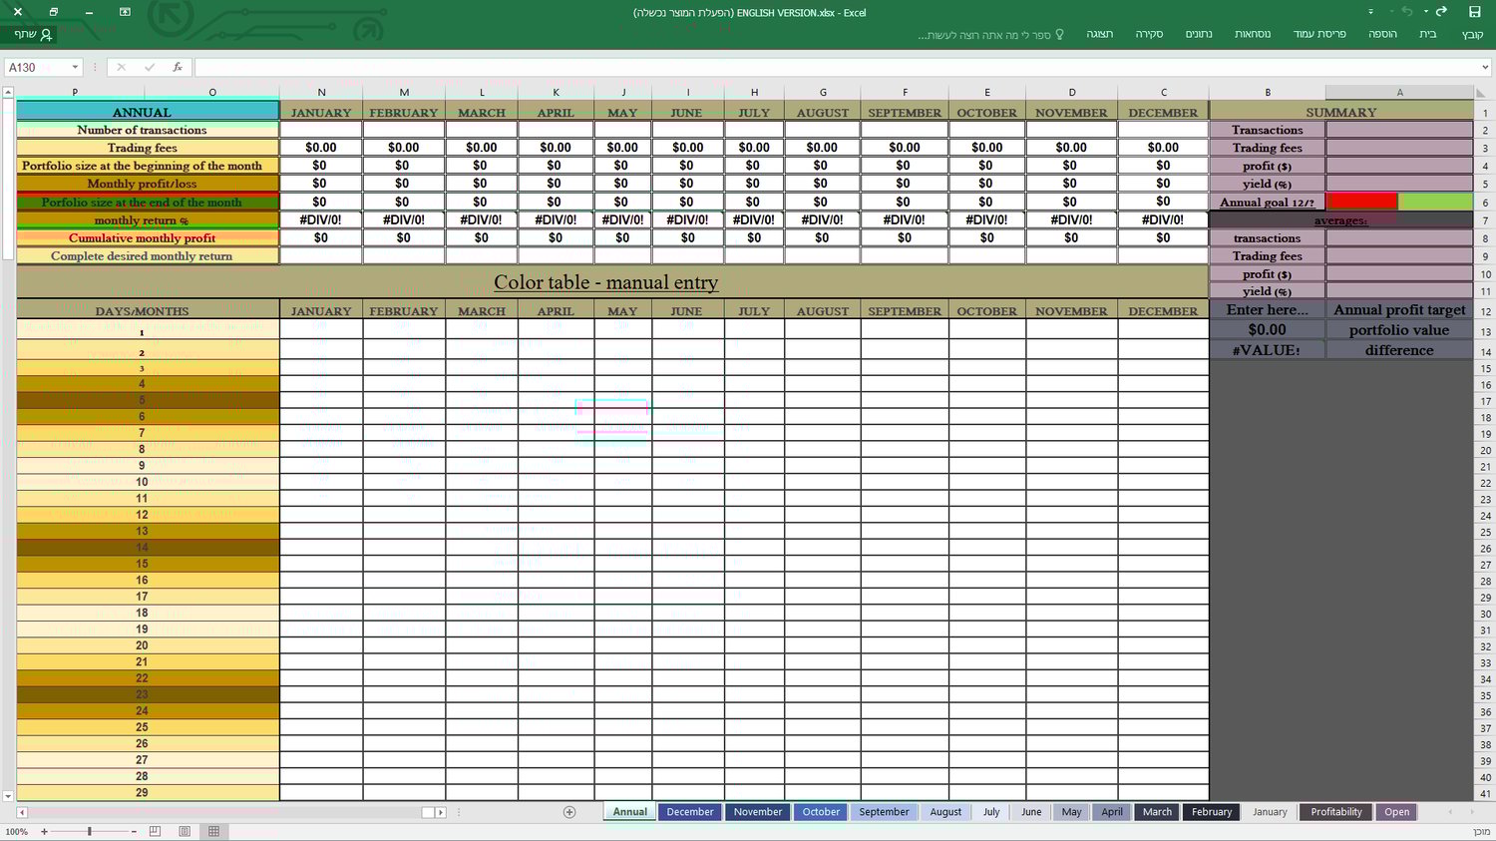Select the Annual sheet tab
Image resolution: width=1496 pixels, height=841 pixels.
pyautogui.click(x=629, y=812)
